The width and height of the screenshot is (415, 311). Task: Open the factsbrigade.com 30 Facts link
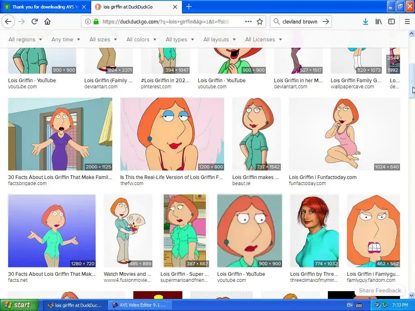click(x=60, y=177)
